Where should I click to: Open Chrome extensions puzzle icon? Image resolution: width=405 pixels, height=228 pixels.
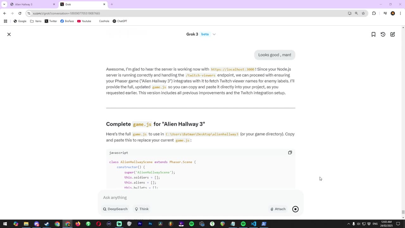tap(374, 13)
